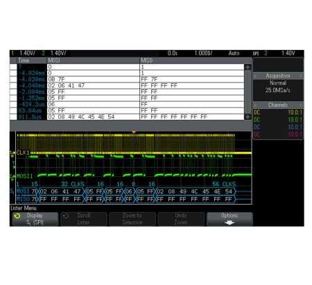Select the lister row at 83.84us
Viewport: 312px width, 285px height.
(x=127, y=110)
